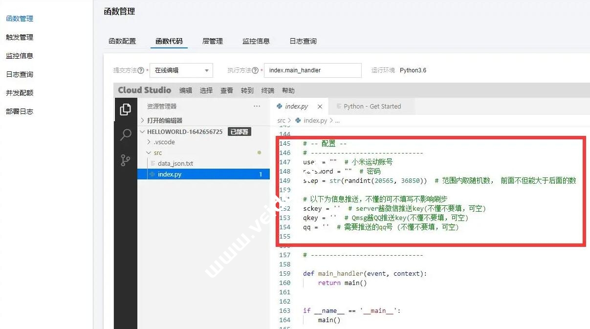The image size is (590, 329).
Task: Open the 在线编辑 submission method dropdown
Action: click(181, 70)
